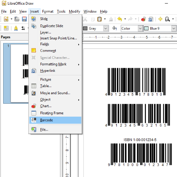Open the Zoom dropdown arrow
Screen dimensions: 177x177
[173, 19]
